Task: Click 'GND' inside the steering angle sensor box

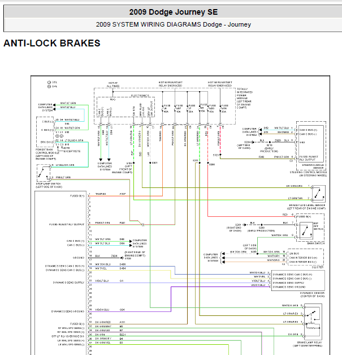Action: (x=302, y=142)
